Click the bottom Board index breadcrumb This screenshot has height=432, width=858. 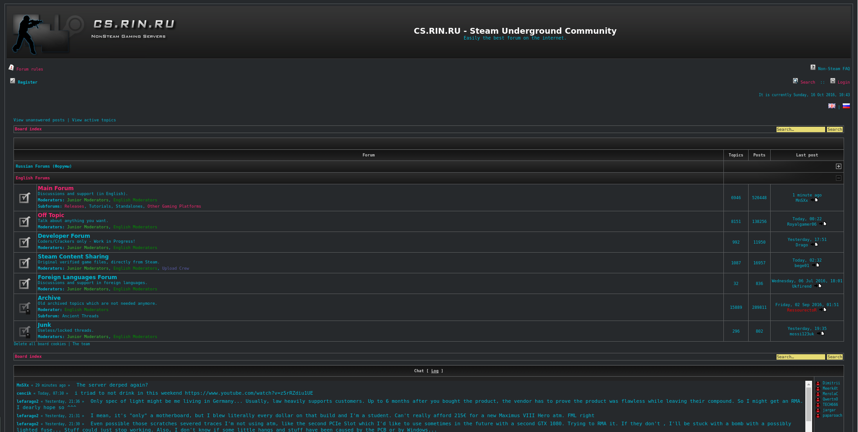(28, 356)
